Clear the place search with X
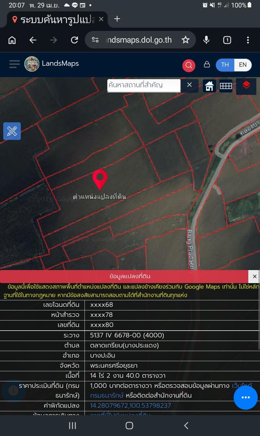This screenshot has height=436, width=260. pyautogui.click(x=189, y=85)
